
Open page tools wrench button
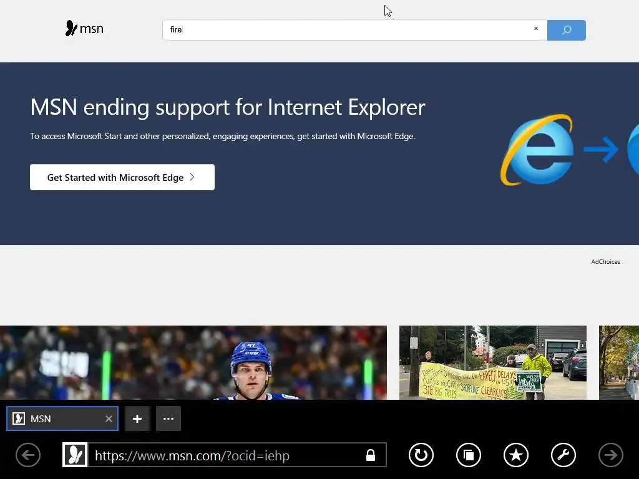tap(563, 455)
